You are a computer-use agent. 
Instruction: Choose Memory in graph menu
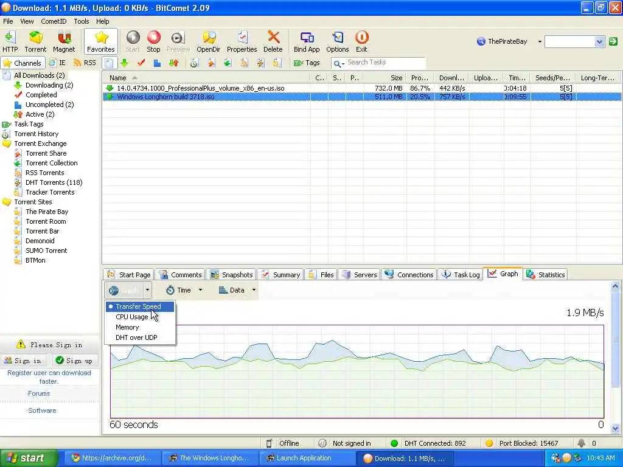tap(140, 327)
